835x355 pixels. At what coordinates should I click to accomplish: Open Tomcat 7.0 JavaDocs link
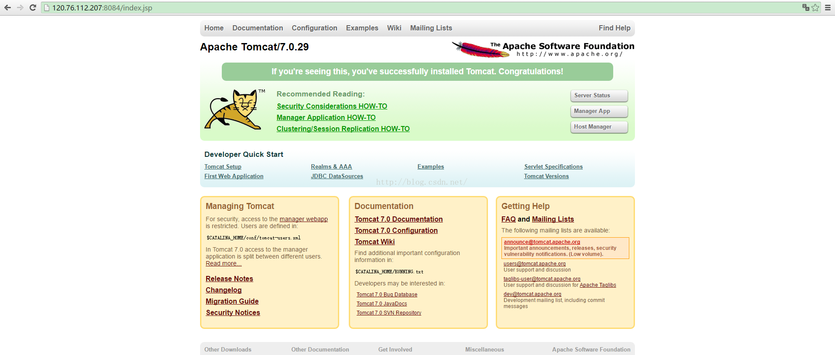pos(382,304)
